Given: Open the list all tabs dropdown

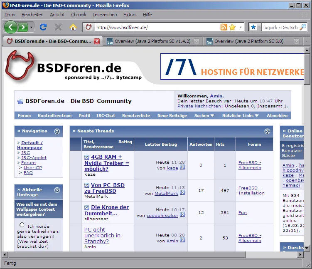Looking at the screenshot, I should (x=307, y=41).
